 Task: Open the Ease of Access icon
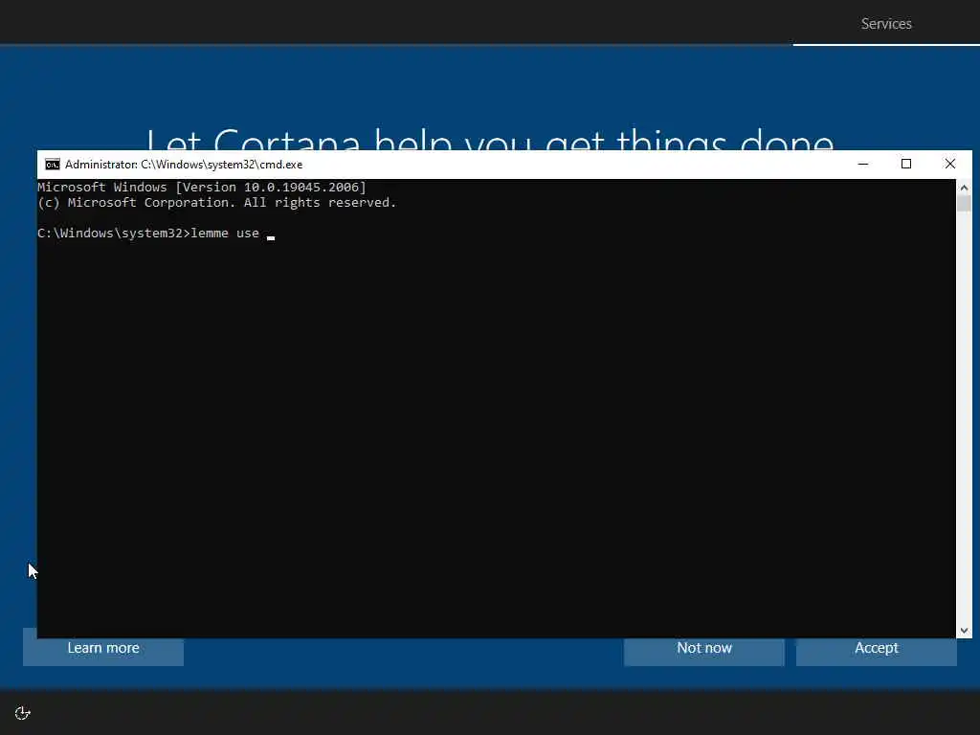(23, 713)
